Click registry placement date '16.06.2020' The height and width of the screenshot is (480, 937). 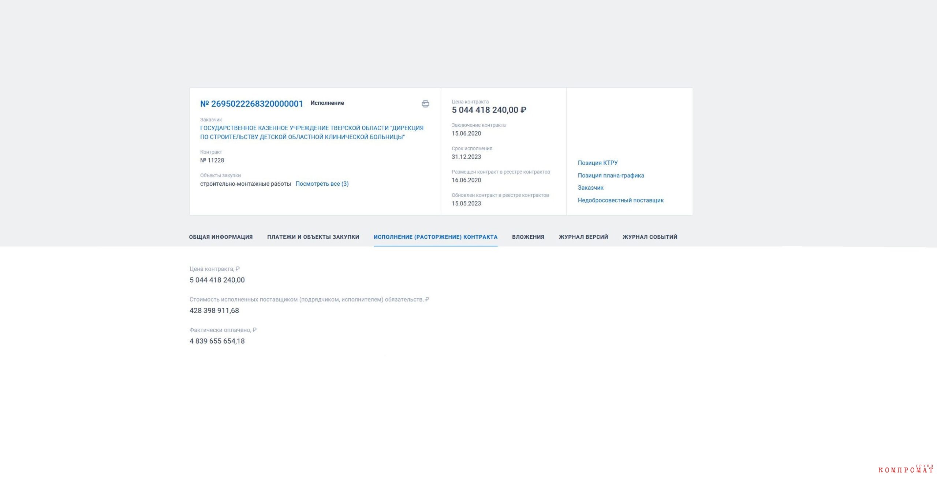(x=466, y=180)
